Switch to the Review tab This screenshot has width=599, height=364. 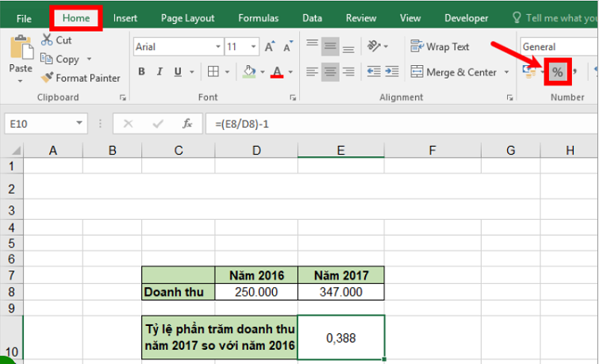coord(361,18)
